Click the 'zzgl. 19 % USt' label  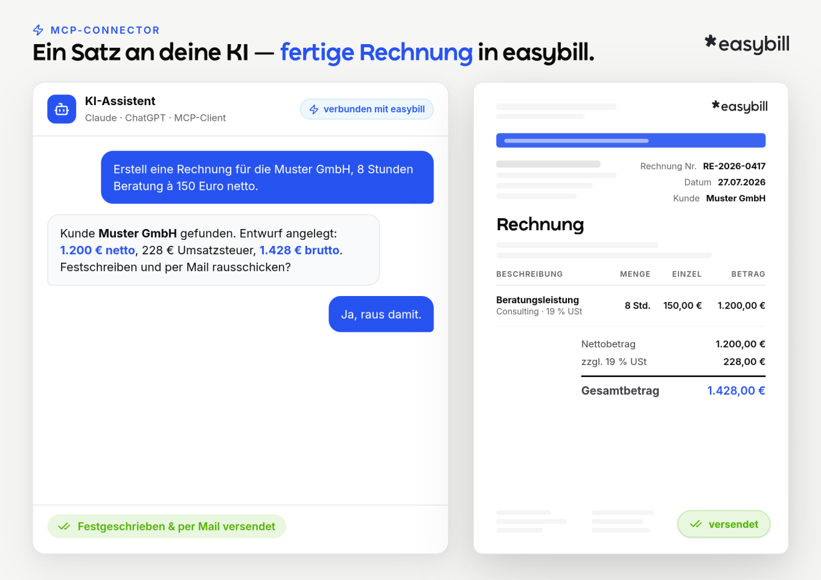[x=613, y=362]
